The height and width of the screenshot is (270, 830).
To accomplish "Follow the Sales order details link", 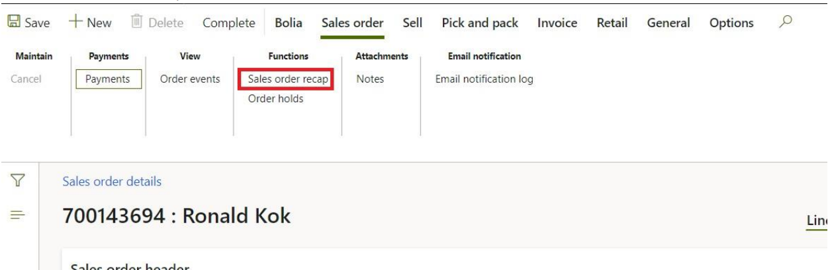I will coord(112,182).
